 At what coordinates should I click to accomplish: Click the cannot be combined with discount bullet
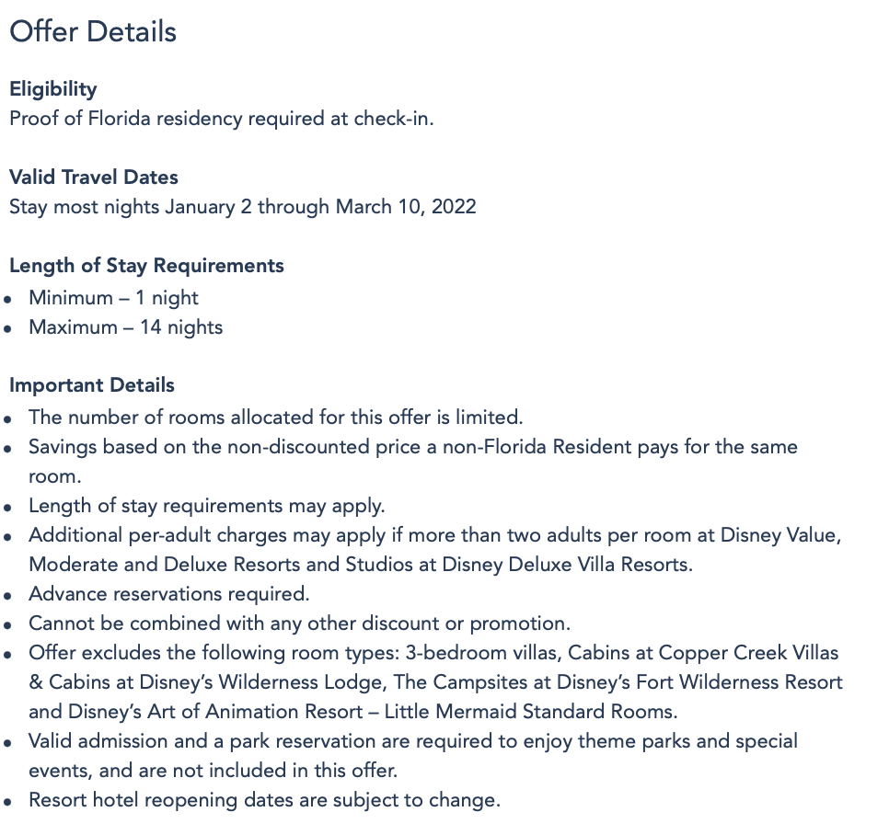(x=299, y=623)
